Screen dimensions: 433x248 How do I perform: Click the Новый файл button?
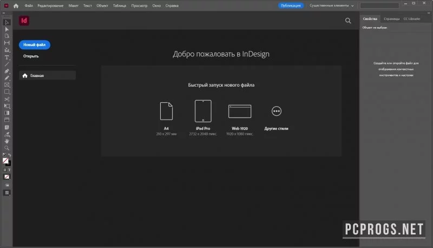(35, 45)
